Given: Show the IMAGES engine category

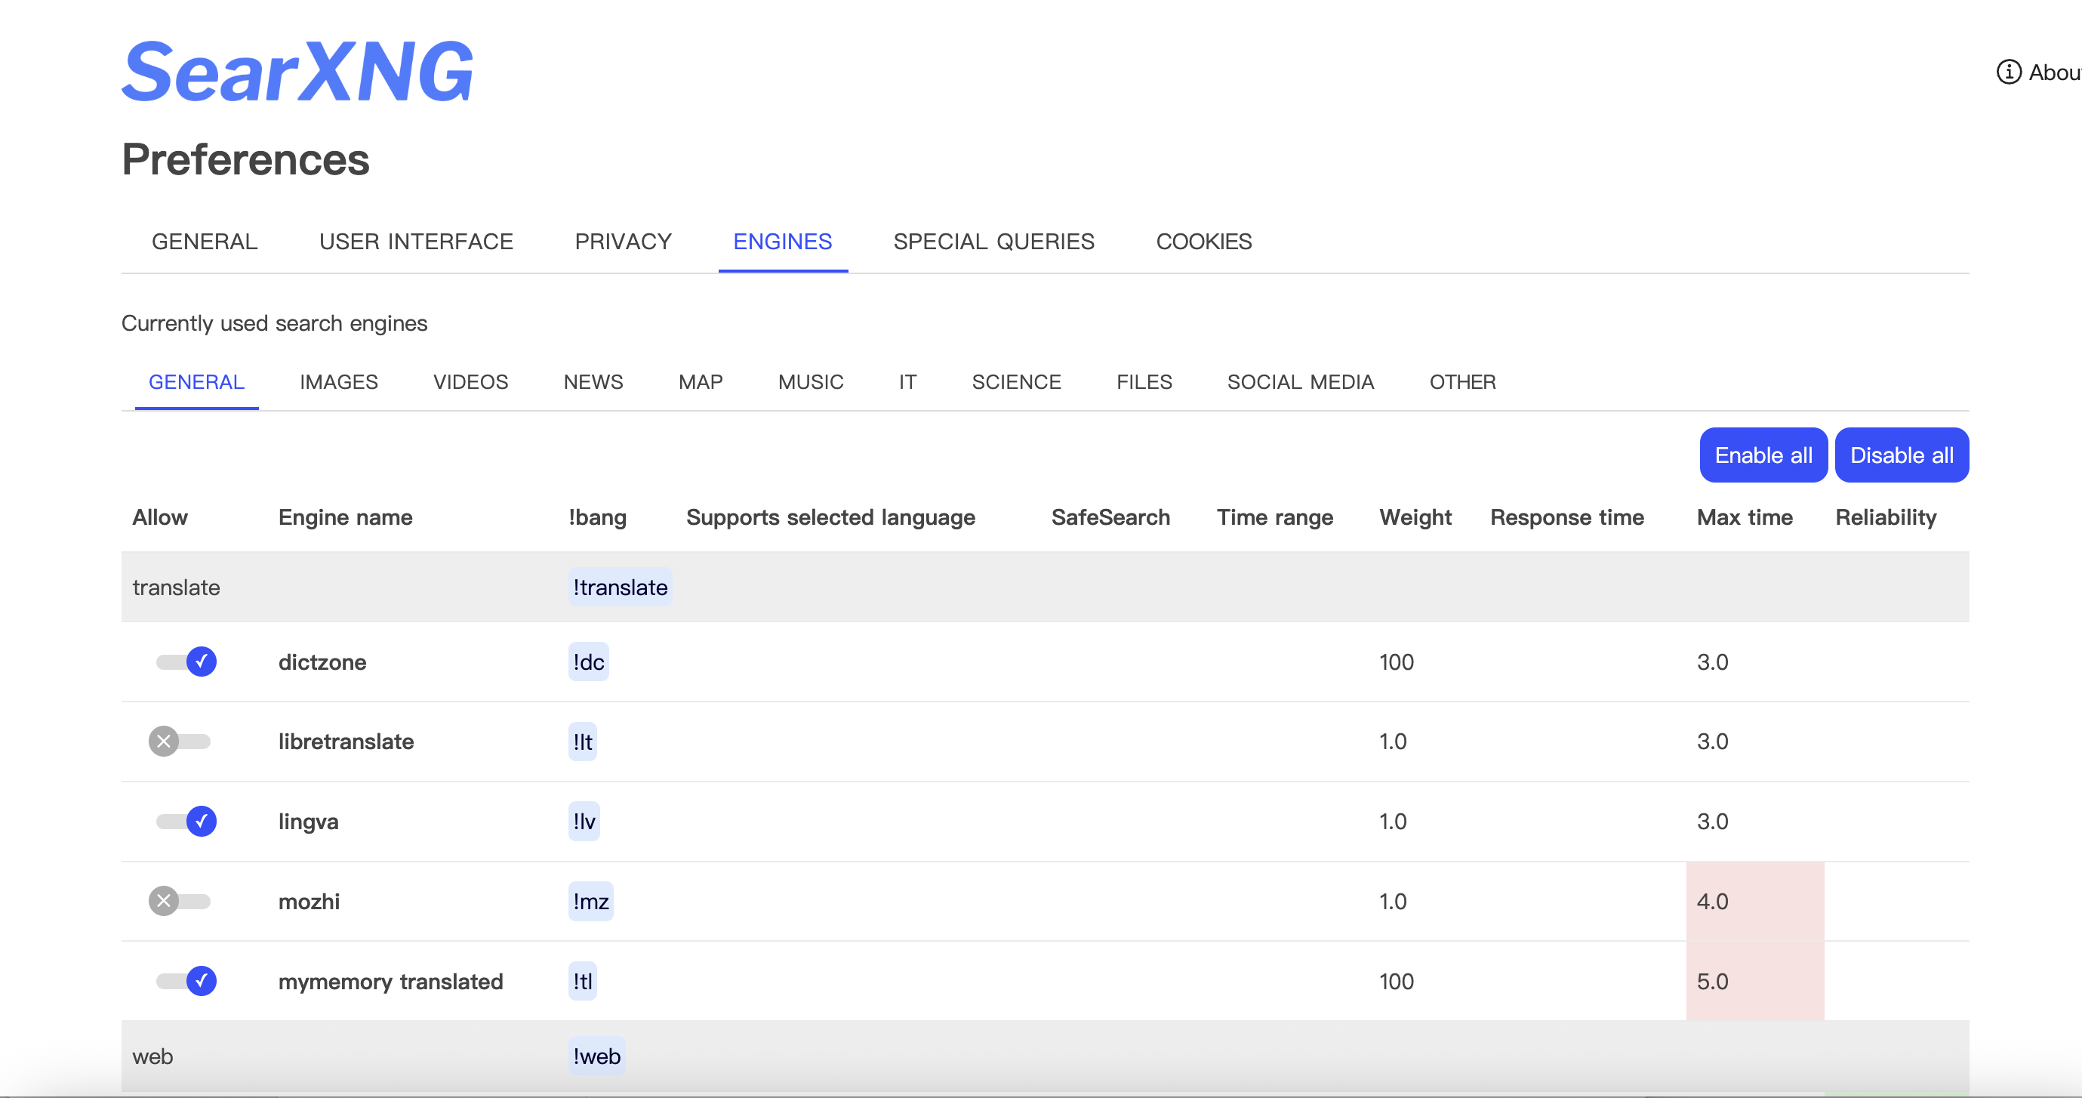Looking at the screenshot, I should click(x=339, y=381).
